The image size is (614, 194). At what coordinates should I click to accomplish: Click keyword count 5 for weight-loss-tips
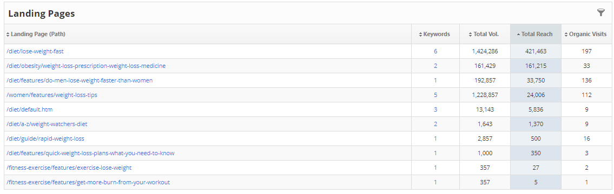pos(435,95)
